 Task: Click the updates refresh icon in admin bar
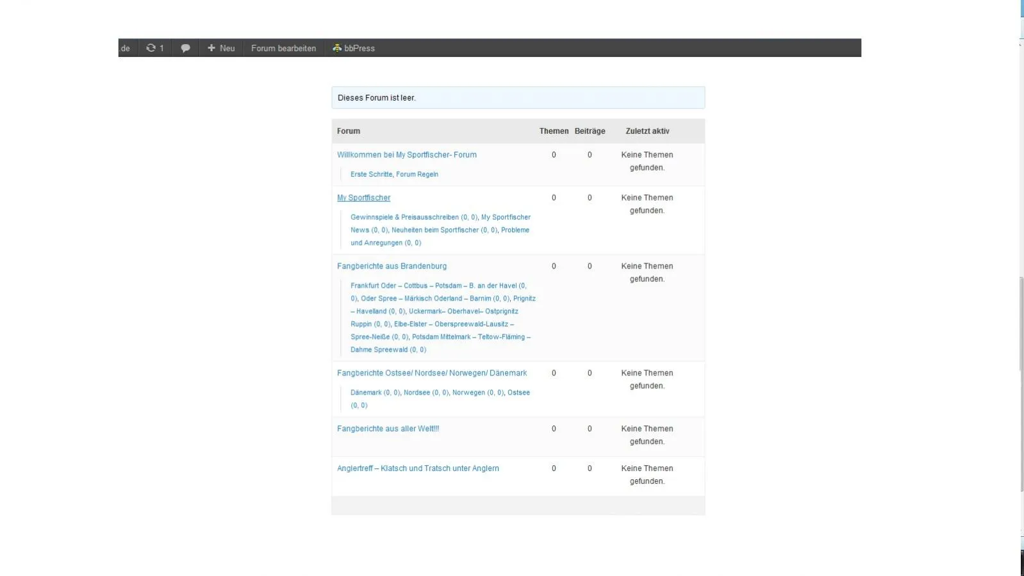151,48
